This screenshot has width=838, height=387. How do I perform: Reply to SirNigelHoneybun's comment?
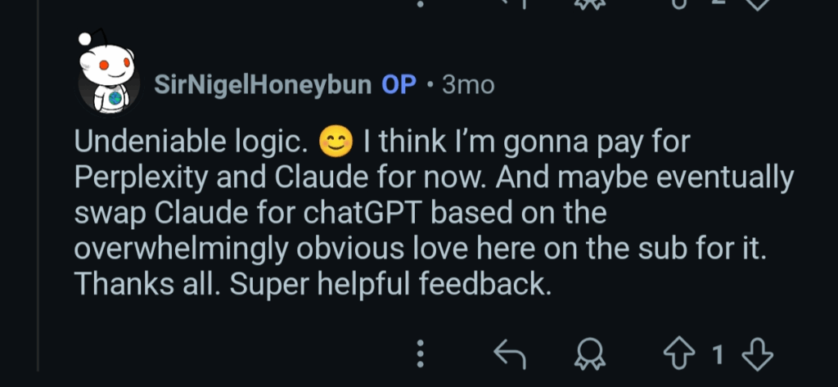coord(510,354)
